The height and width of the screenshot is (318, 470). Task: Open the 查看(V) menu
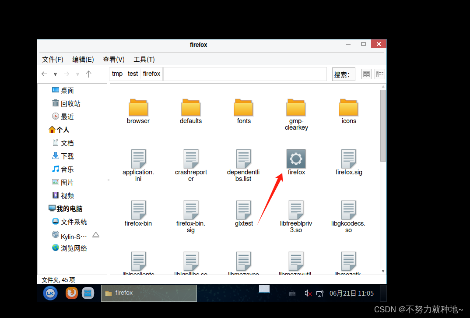(114, 60)
